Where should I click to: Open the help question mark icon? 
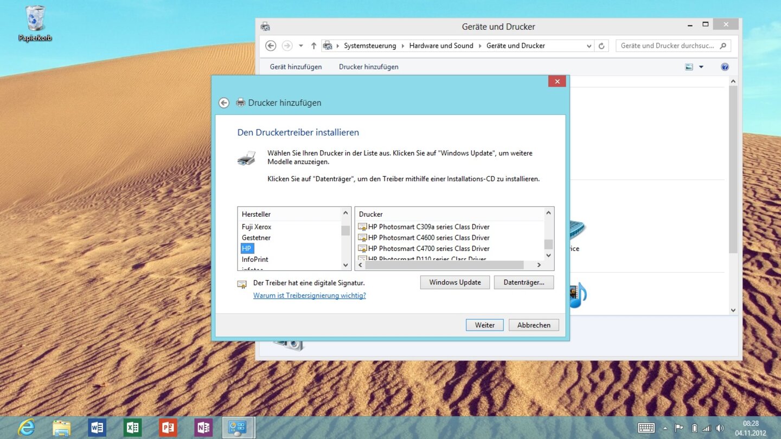(x=725, y=67)
